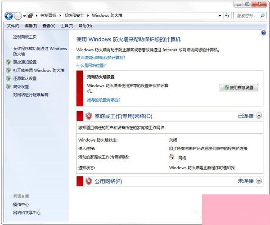Click Windows 防火墙 breadcrumb segment

click(107, 15)
